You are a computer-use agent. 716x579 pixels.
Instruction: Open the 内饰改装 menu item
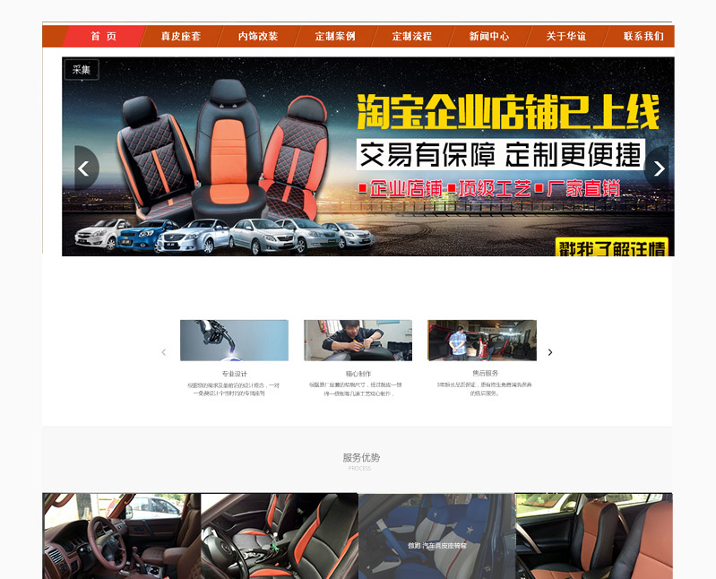tap(258, 36)
